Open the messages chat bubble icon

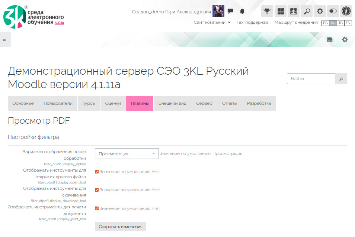coord(230,11)
